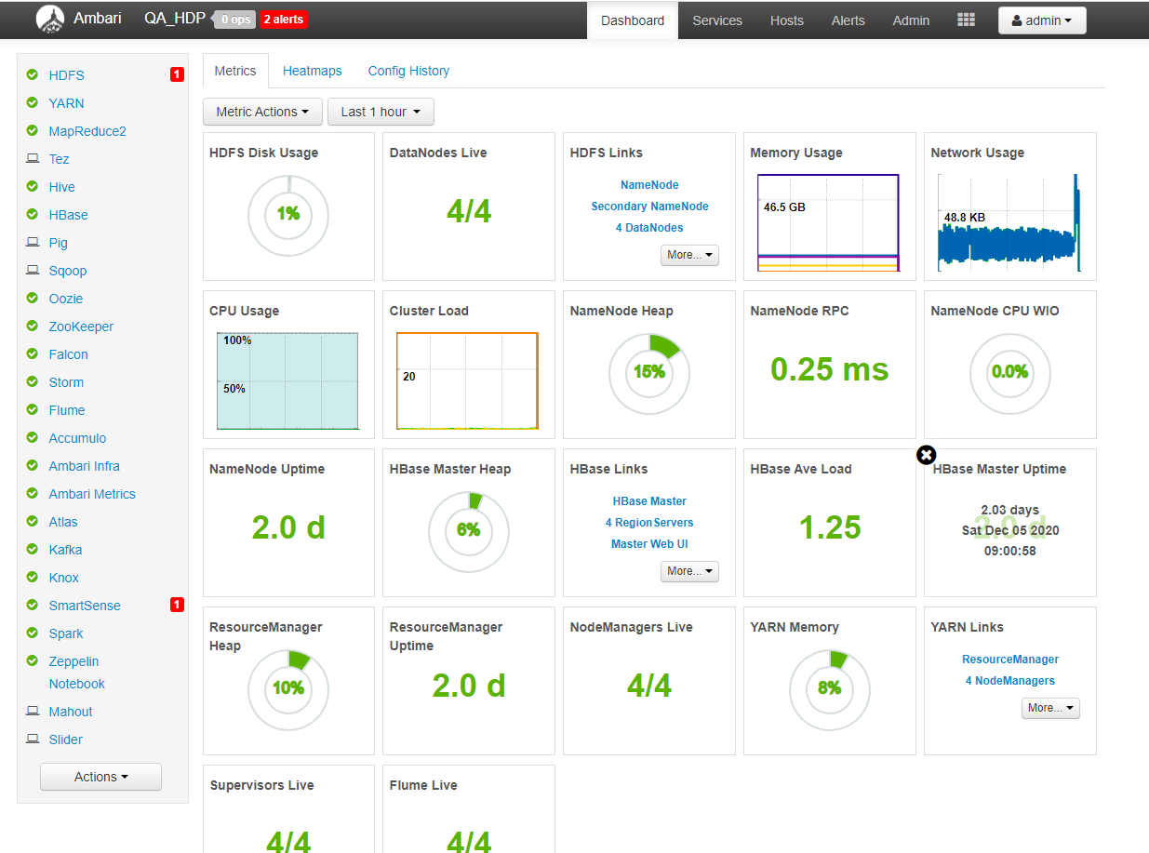This screenshot has width=1149, height=853.
Task: Open the Secondary NameNode link
Action: pos(649,207)
